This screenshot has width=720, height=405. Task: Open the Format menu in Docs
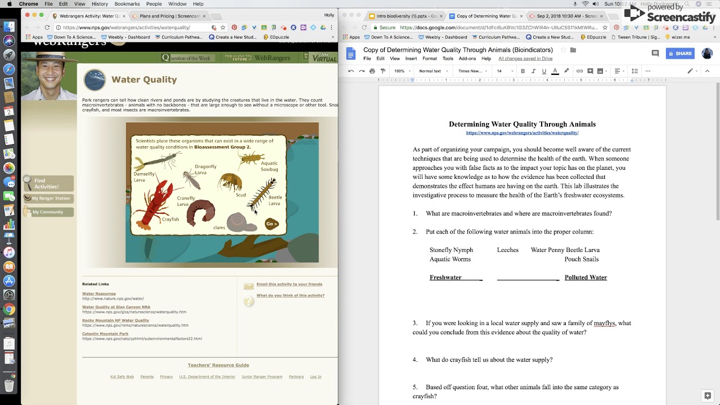point(430,58)
